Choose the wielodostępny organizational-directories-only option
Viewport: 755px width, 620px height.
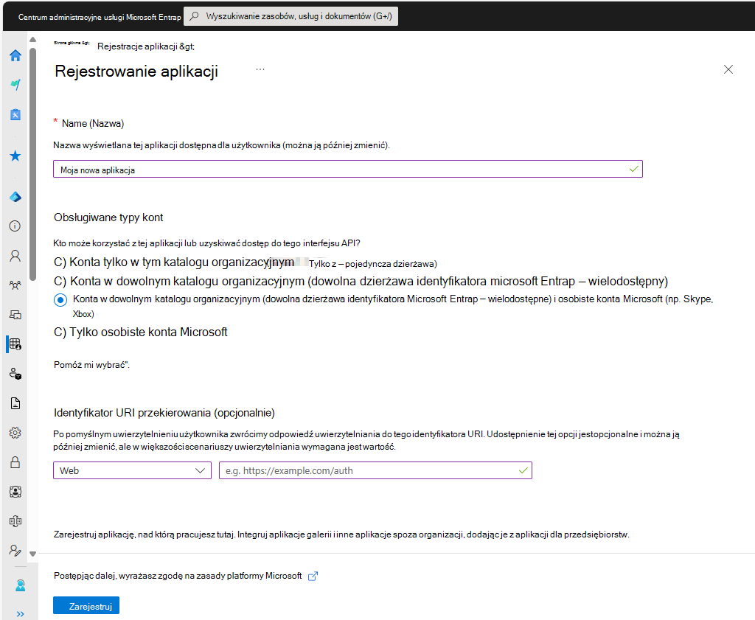tap(361, 281)
